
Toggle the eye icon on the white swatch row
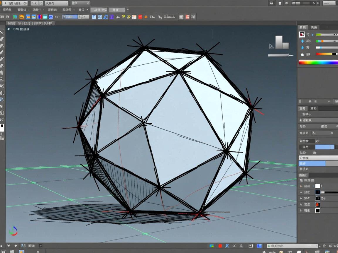pos(301,186)
